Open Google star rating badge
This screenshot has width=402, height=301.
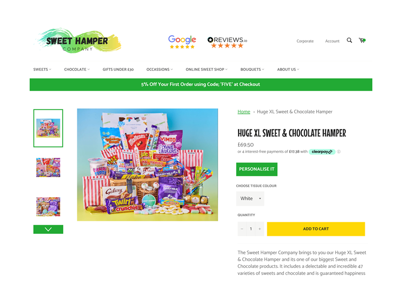[x=182, y=42]
